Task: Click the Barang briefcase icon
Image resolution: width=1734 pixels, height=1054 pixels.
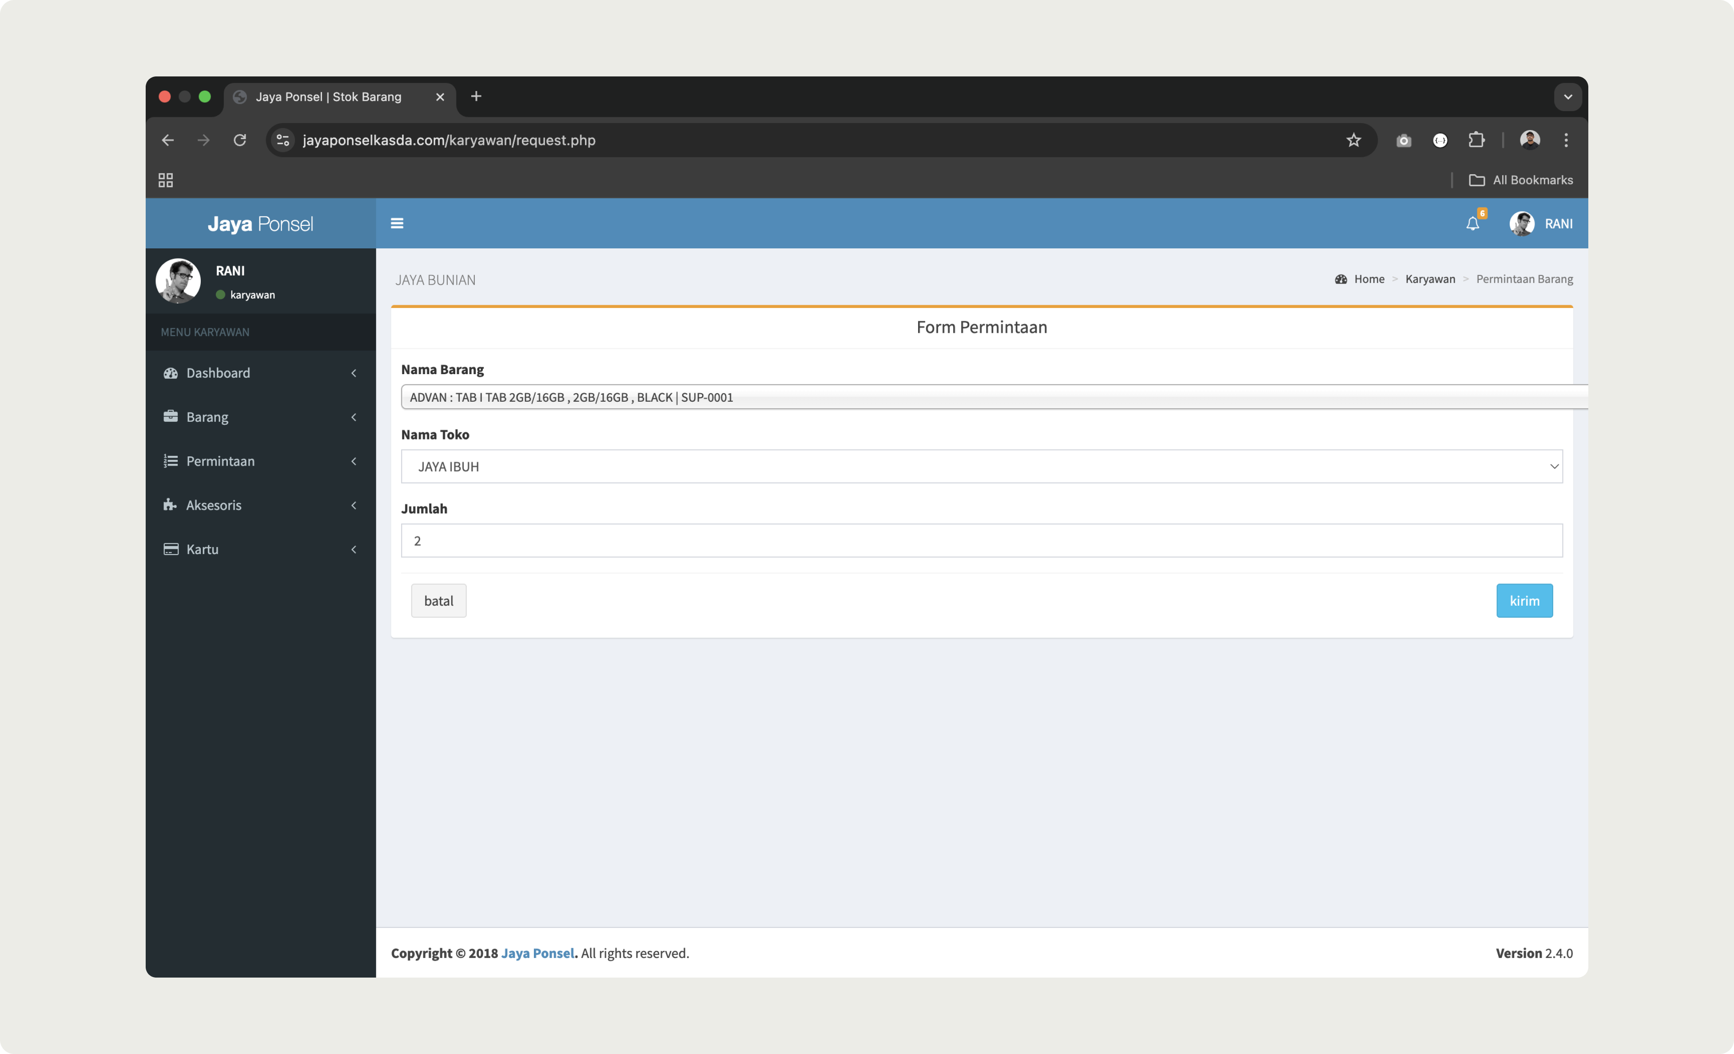Action: coord(170,417)
